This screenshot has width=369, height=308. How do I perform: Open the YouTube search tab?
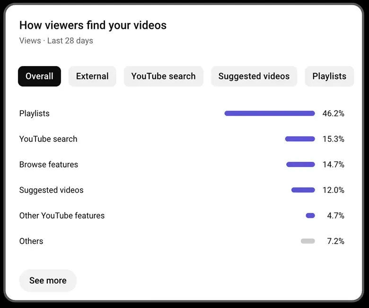point(164,77)
